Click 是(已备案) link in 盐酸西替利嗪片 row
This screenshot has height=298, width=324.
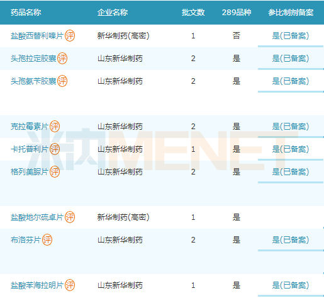(291, 36)
